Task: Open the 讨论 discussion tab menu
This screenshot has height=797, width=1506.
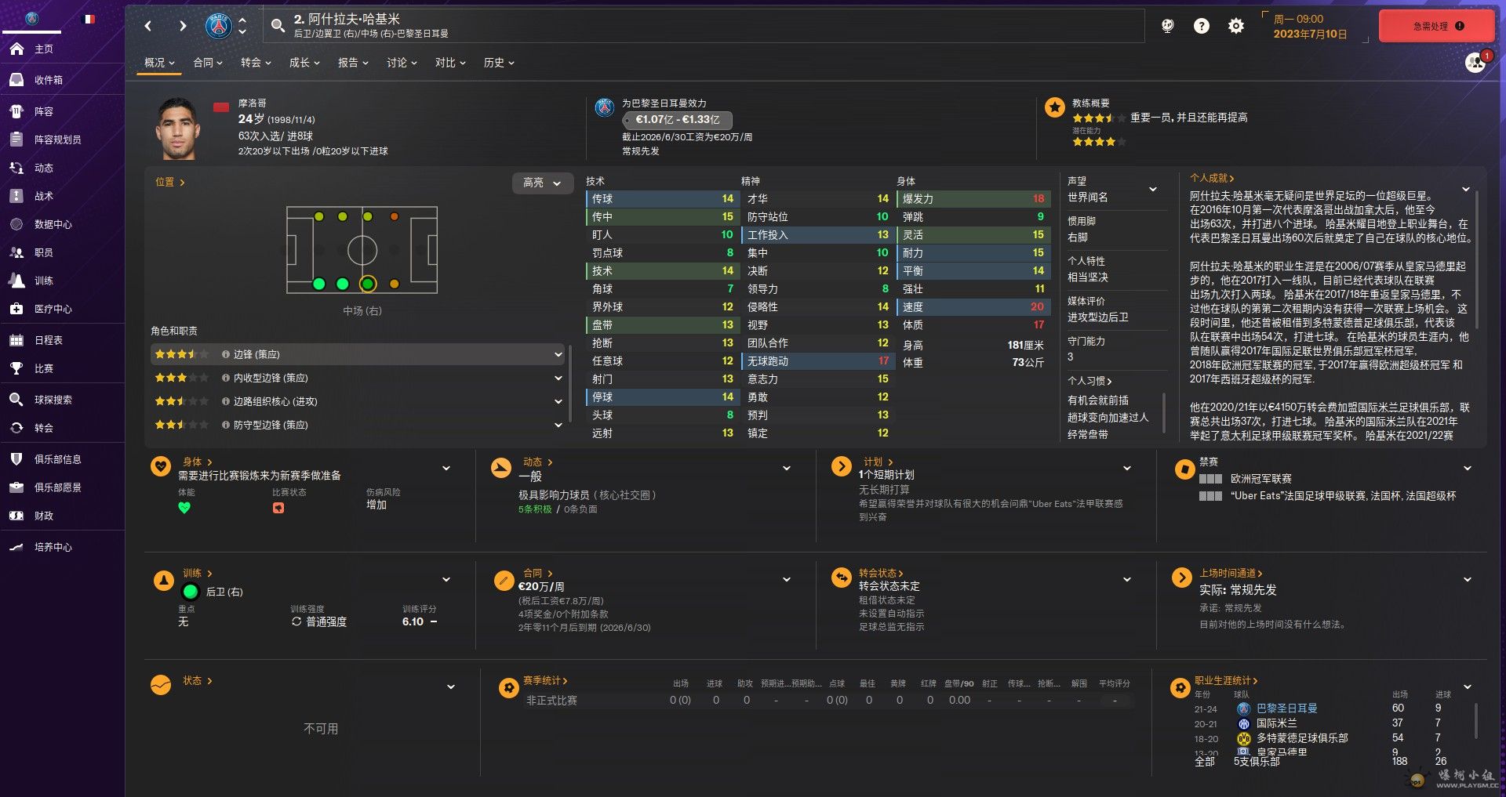Action: [x=402, y=63]
